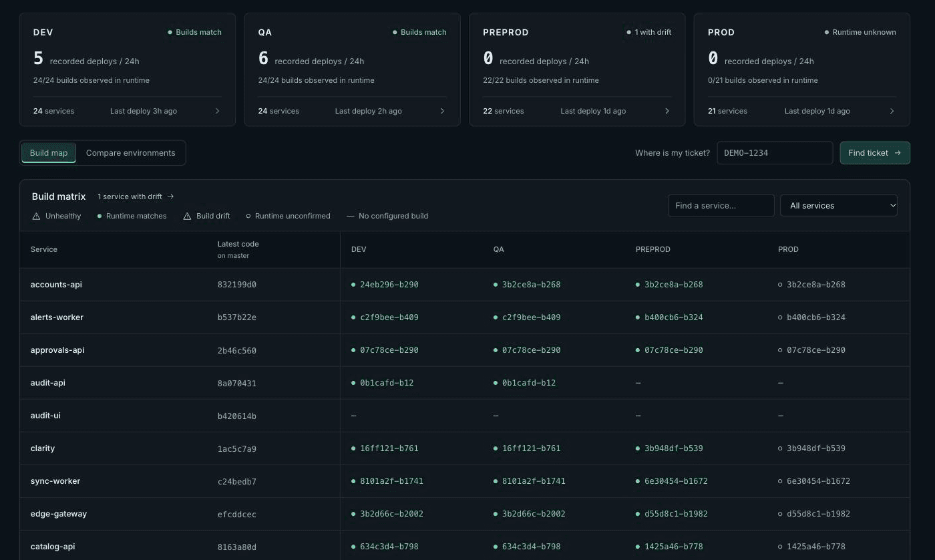
Task: Click the catalog-api service name
Action: 53,547
